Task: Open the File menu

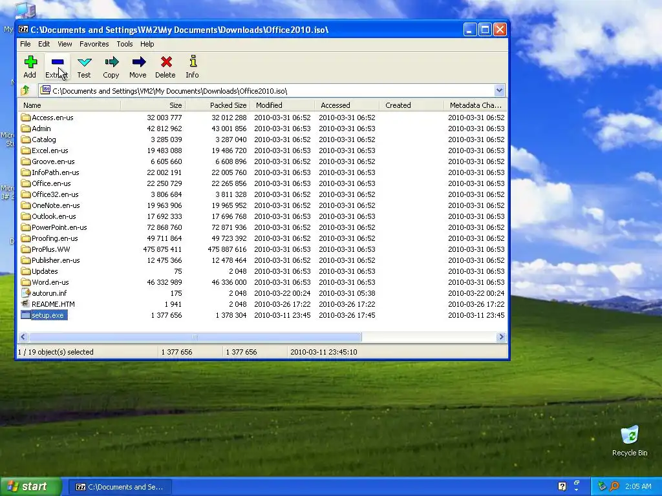Action: tap(25, 44)
